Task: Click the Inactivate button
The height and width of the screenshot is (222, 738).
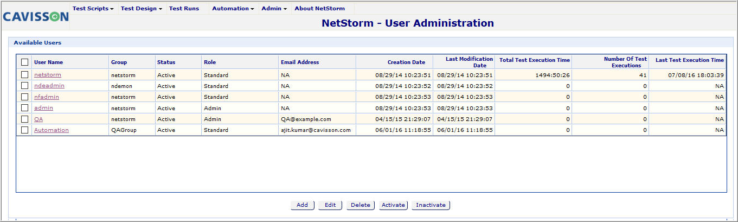Action: [431, 205]
